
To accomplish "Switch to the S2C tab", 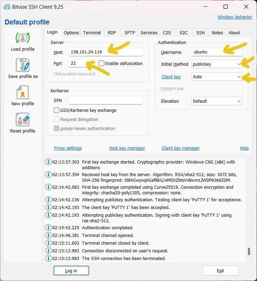I will 184,33.
